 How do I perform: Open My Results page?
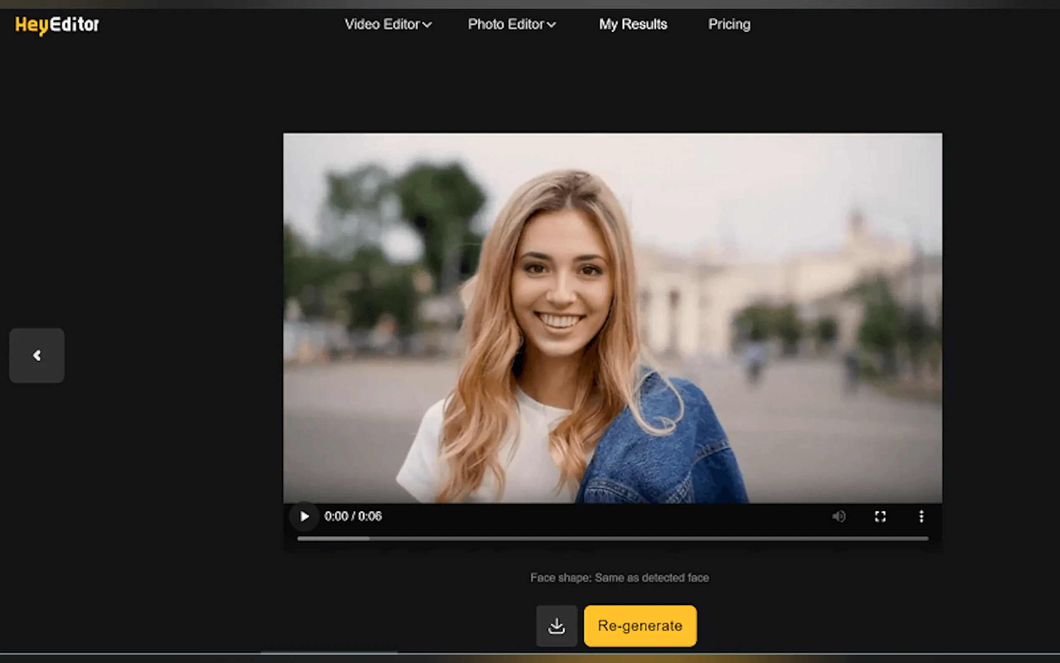(633, 24)
